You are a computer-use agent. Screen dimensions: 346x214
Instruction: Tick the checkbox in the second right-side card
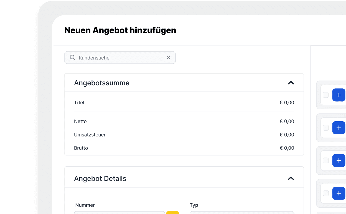click(x=326, y=128)
